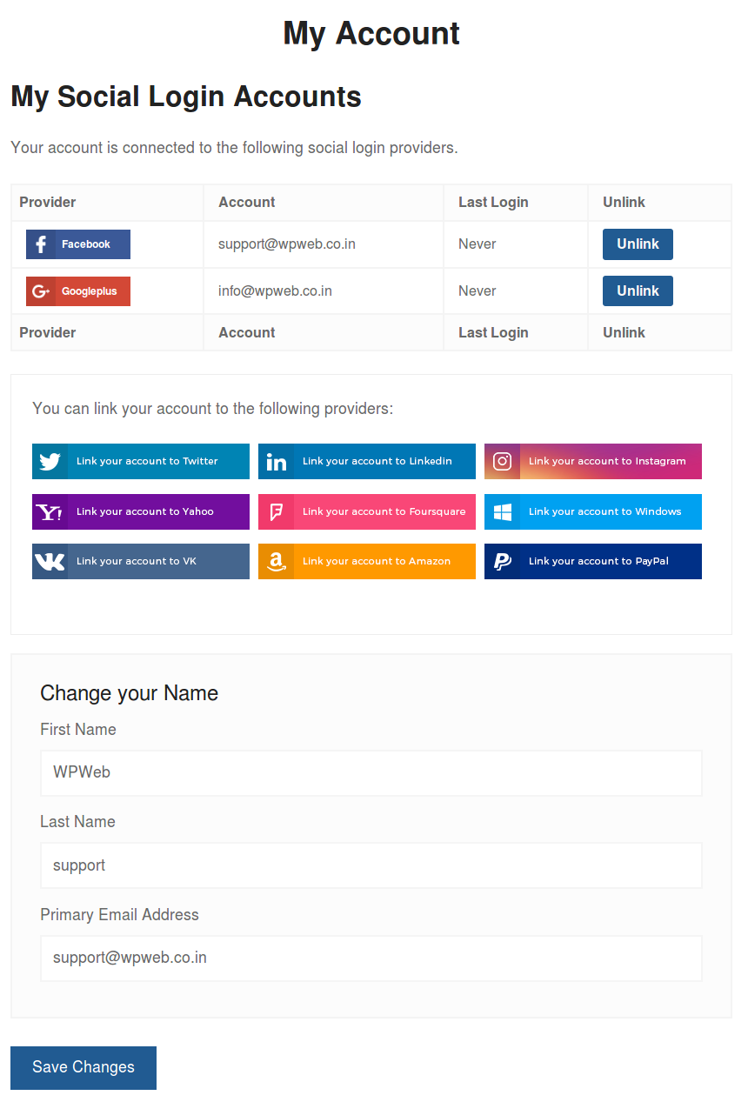Screen dimensions: 748x1102
Task: Click the Twitter bird icon
Action: pos(50,462)
